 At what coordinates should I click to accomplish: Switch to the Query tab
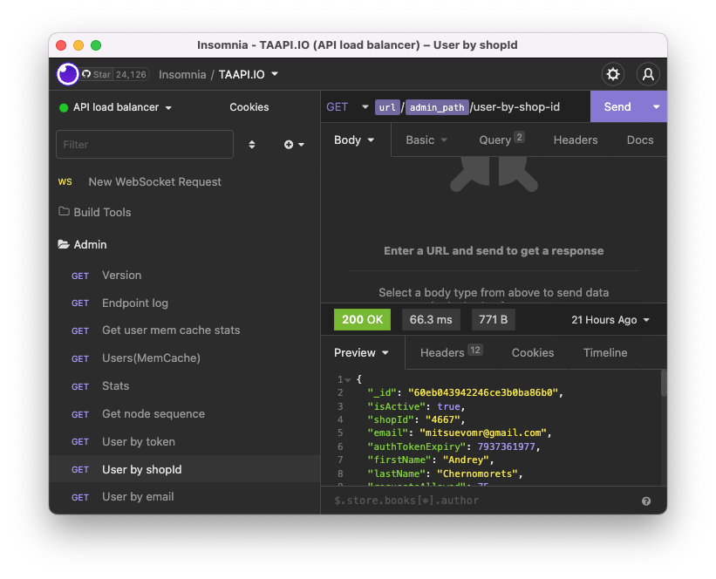(x=501, y=140)
